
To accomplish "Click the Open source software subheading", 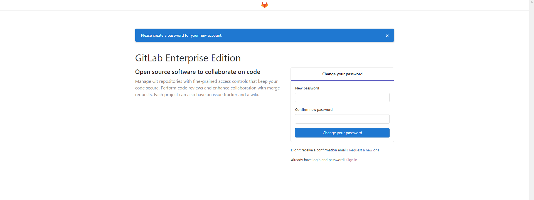I will tap(198, 72).
